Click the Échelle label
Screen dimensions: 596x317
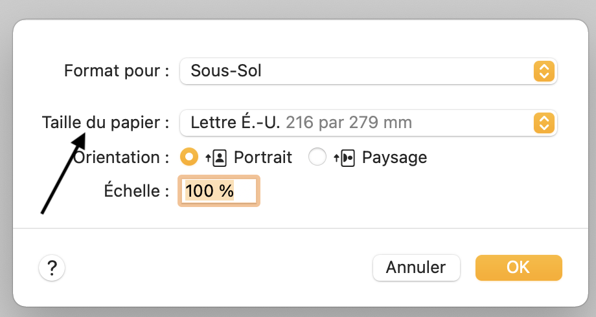coord(136,191)
